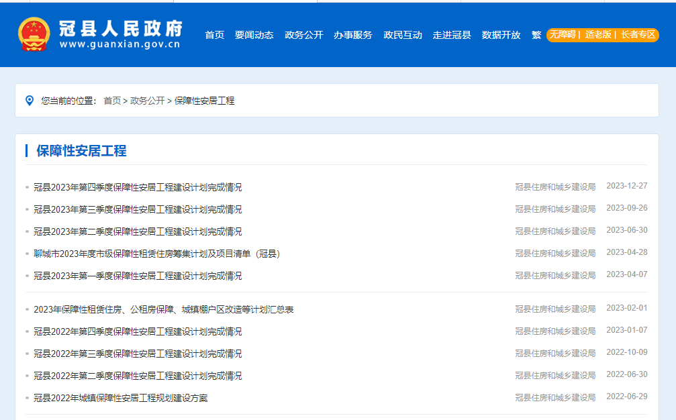The height and width of the screenshot is (420, 676).
Task: Click 冠县住房和城乡建设局 beside 2022-06-29
Action: click(555, 398)
